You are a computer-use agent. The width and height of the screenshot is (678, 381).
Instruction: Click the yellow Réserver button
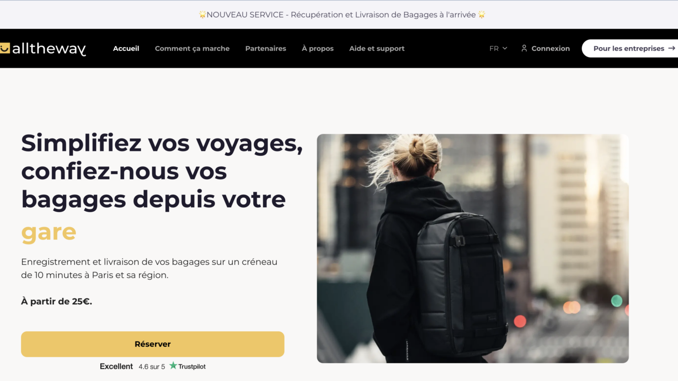pyautogui.click(x=153, y=344)
